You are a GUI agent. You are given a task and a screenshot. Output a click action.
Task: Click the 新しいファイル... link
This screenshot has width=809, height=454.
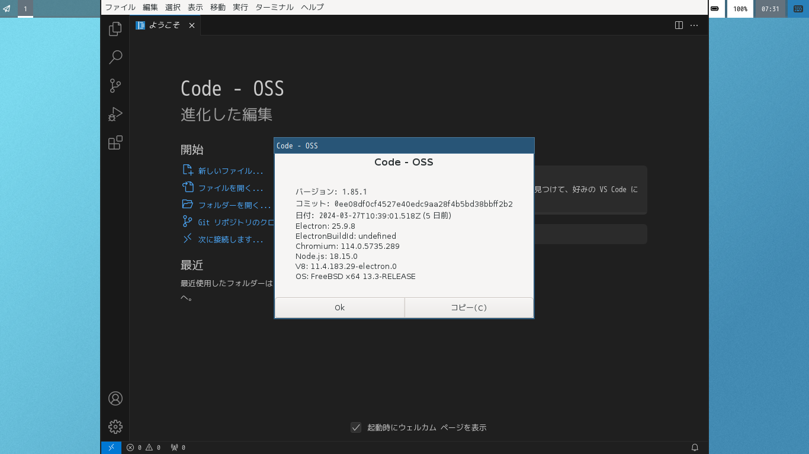(x=231, y=171)
